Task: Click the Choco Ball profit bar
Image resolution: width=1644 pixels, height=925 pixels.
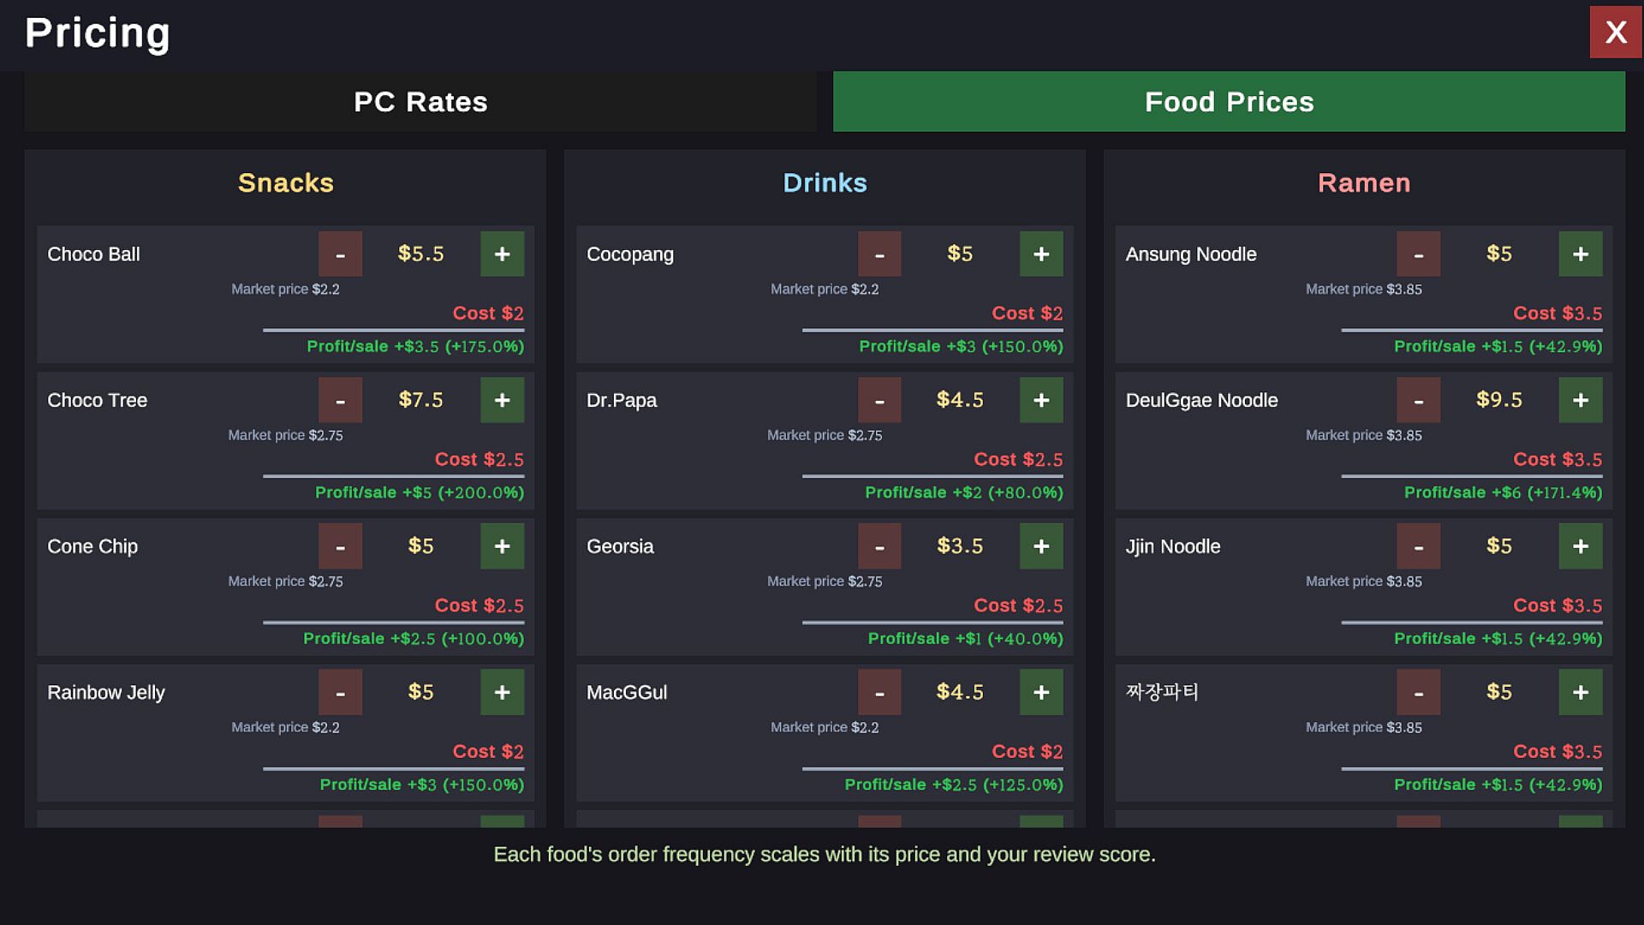Action: (393, 330)
